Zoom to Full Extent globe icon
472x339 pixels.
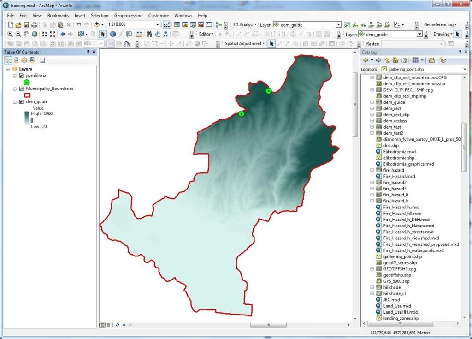35,34
